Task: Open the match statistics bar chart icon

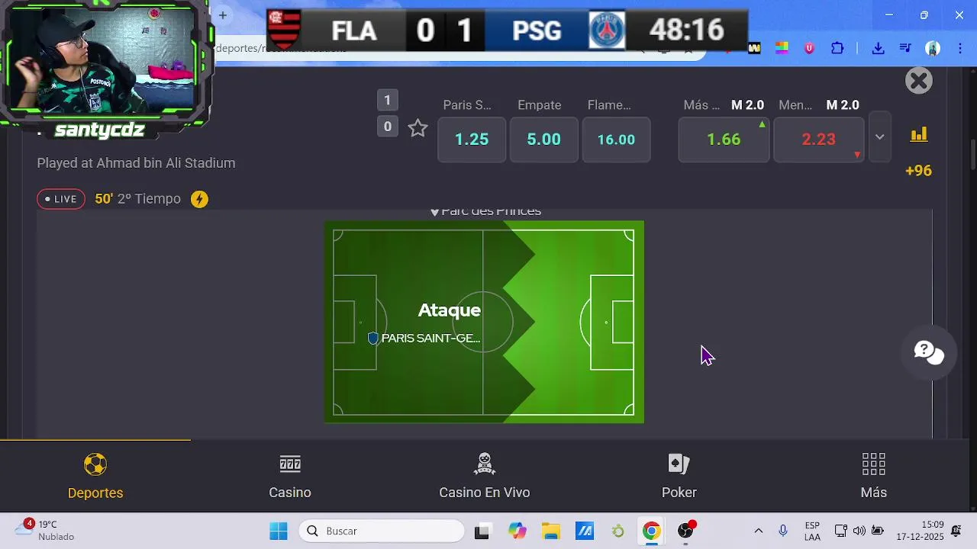Action: (919, 135)
